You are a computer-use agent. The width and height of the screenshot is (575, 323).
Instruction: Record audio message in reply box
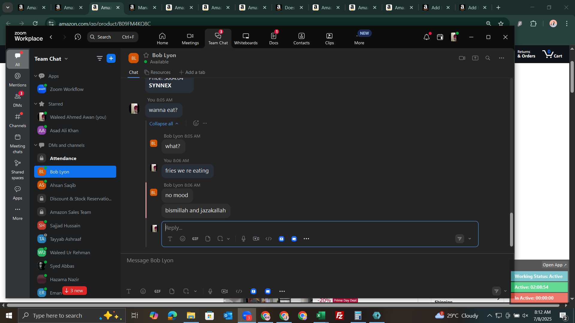click(x=243, y=239)
